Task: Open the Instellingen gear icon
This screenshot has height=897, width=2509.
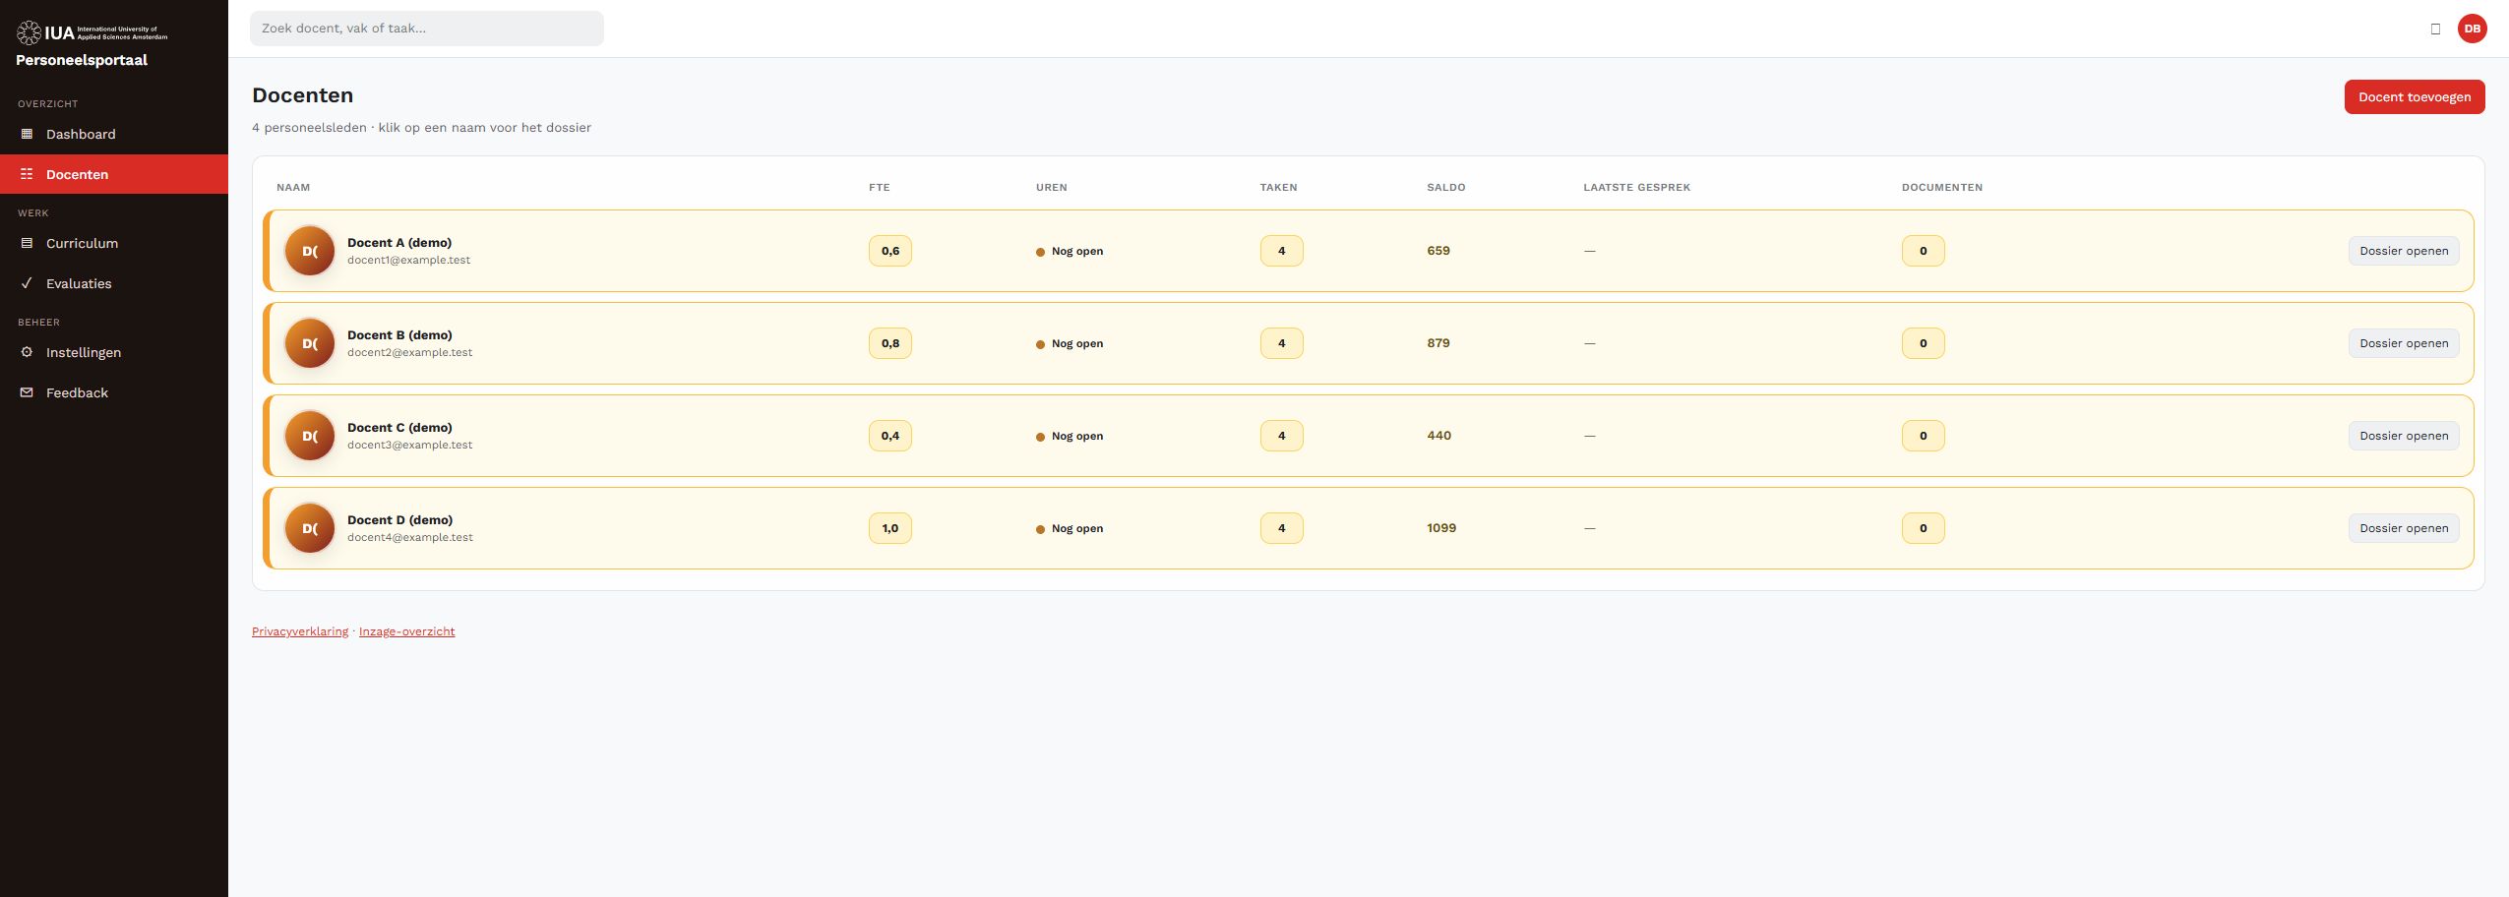Action: [27, 352]
